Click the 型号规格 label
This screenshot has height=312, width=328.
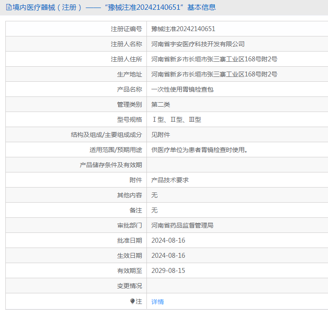130,120
